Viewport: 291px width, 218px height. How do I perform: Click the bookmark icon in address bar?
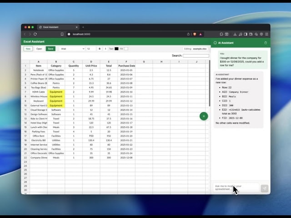62,34
